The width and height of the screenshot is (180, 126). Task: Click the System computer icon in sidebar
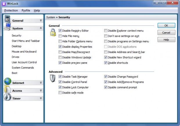[8, 27]
